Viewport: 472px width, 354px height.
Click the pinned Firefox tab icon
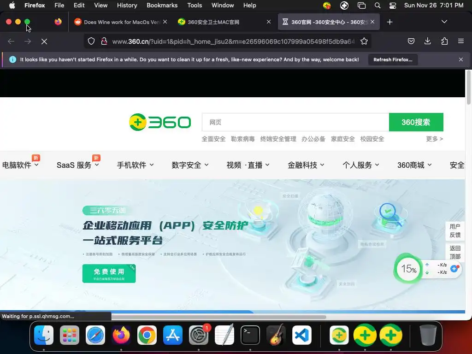pyautogui.click(x=58, y=22)
